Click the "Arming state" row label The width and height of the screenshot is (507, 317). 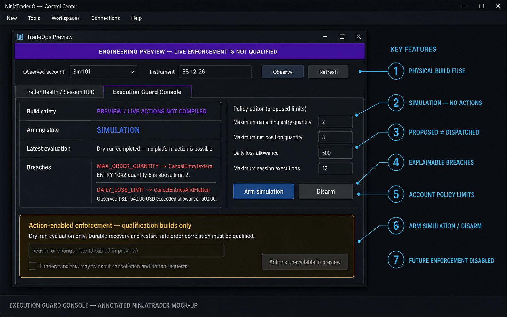43,130
